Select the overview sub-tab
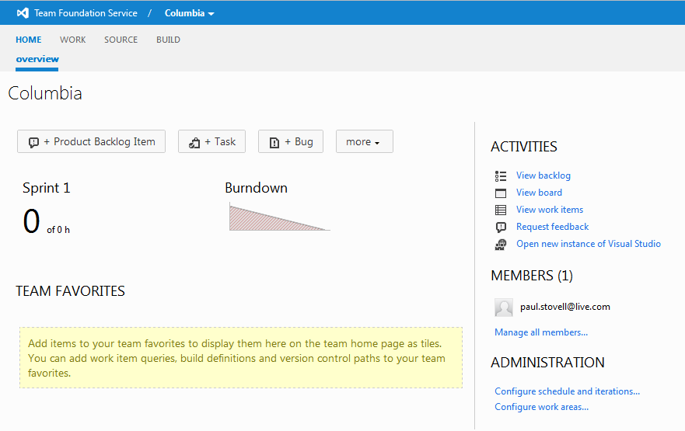The image size is (685, 431). click(x=37, y=59)
